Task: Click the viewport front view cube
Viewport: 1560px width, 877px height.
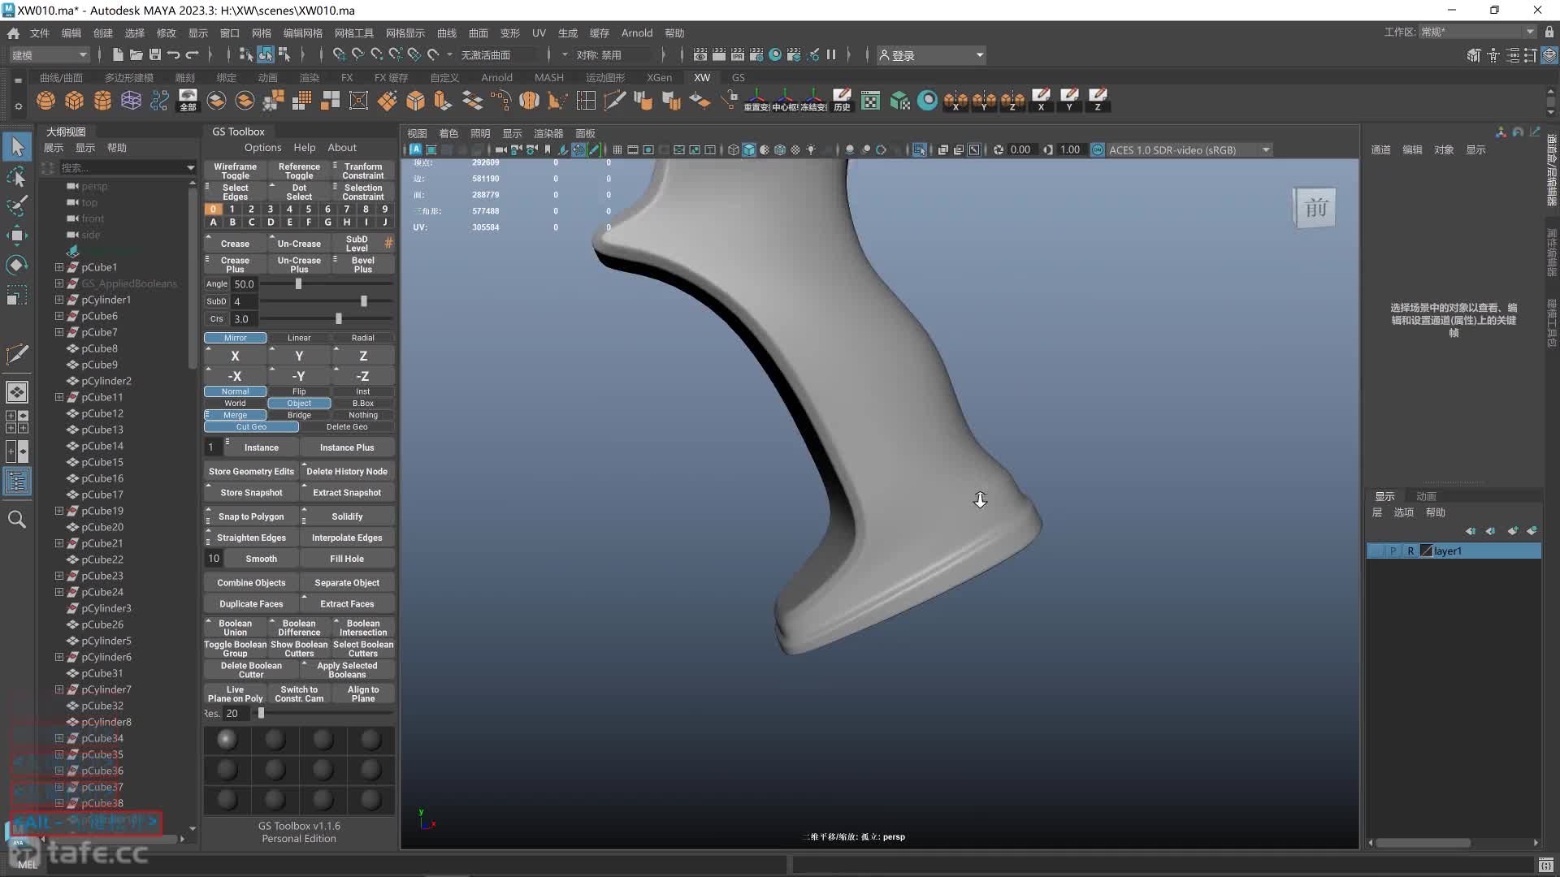Action: point(1315,208)
